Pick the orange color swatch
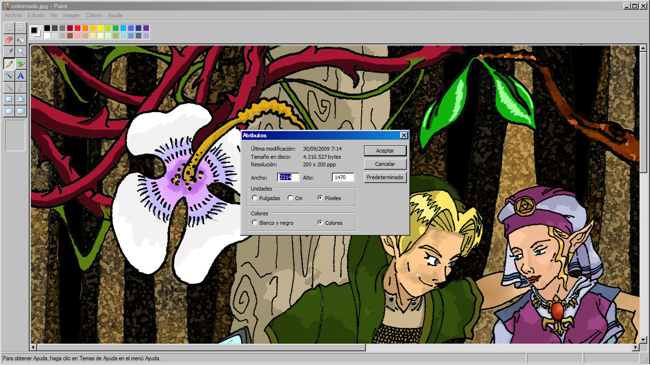Viewport: 650px width, 365px height. click(x=85, y=28)
